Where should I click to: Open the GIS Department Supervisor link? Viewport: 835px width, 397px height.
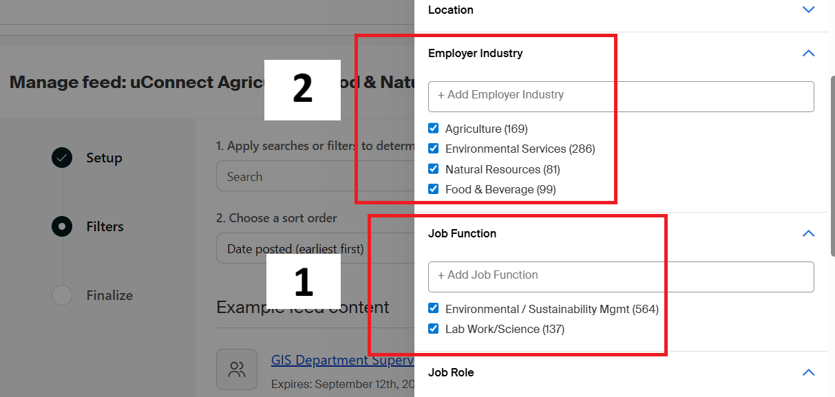[x=342, y=360]
